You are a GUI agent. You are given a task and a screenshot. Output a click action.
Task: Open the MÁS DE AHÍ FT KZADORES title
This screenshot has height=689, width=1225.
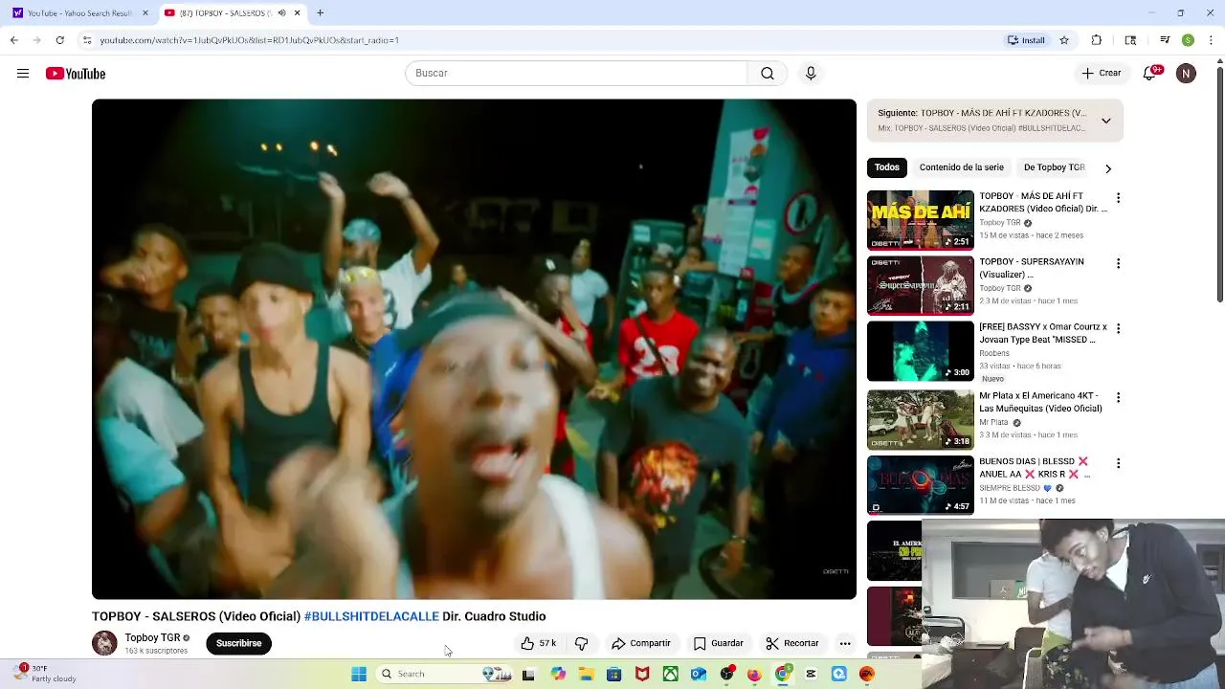pyautogui.click(x=1043, y=202)
